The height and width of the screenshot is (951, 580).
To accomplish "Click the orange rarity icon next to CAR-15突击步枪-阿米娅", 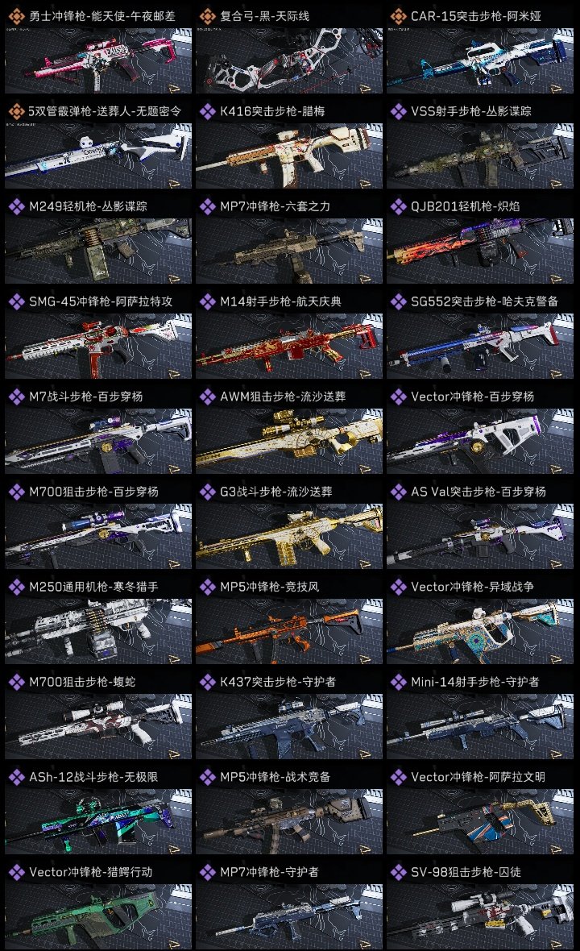I will coord(398,16).
